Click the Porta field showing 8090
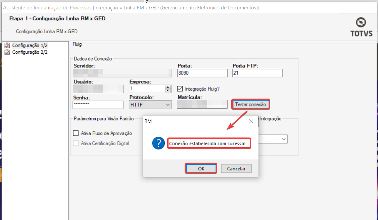378x220 pixels. [202, 73]
